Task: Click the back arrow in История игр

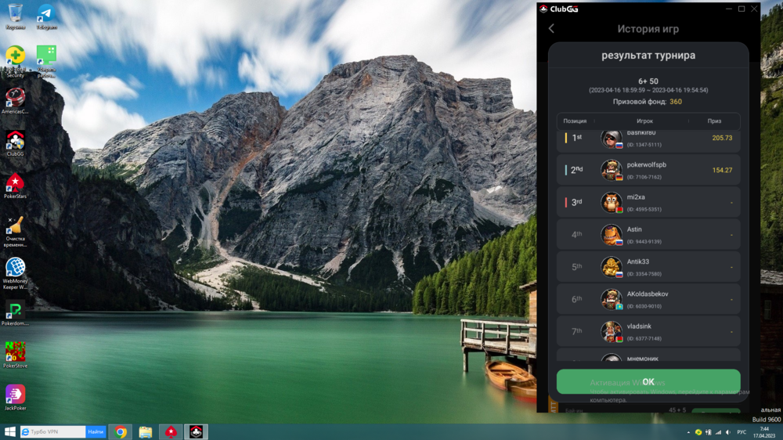Action: tap(551, 29)
